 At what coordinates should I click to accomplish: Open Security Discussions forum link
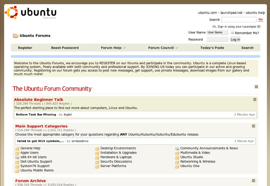point(116,162)
